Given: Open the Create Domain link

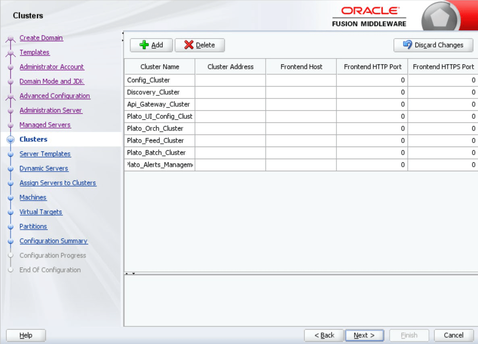Looking at the screenshot, I should point(41,38).
